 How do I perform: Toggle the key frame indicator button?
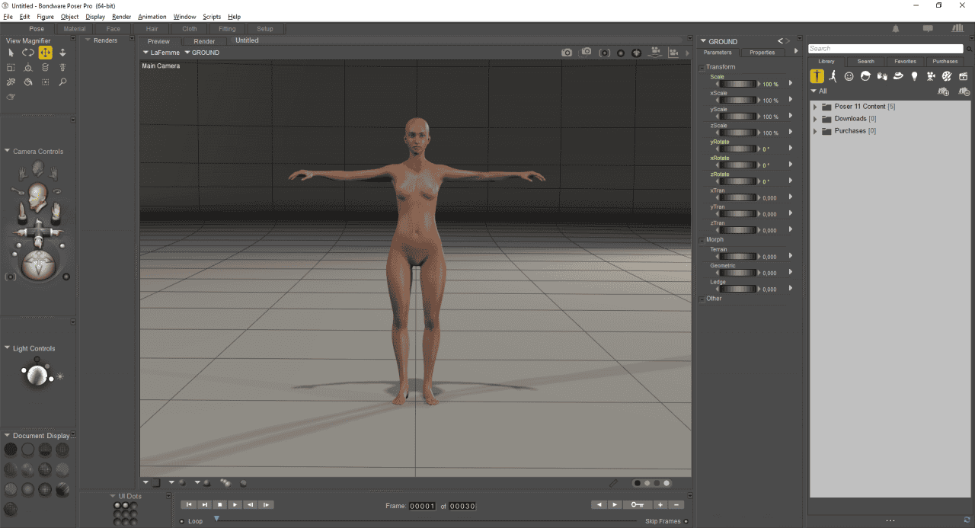point(638,504)
